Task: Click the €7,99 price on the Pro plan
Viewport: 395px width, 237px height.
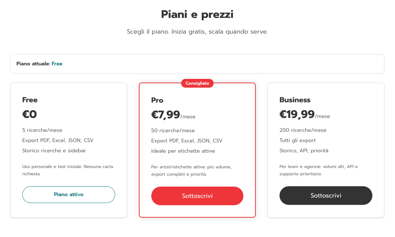Action: coord(166,114)
